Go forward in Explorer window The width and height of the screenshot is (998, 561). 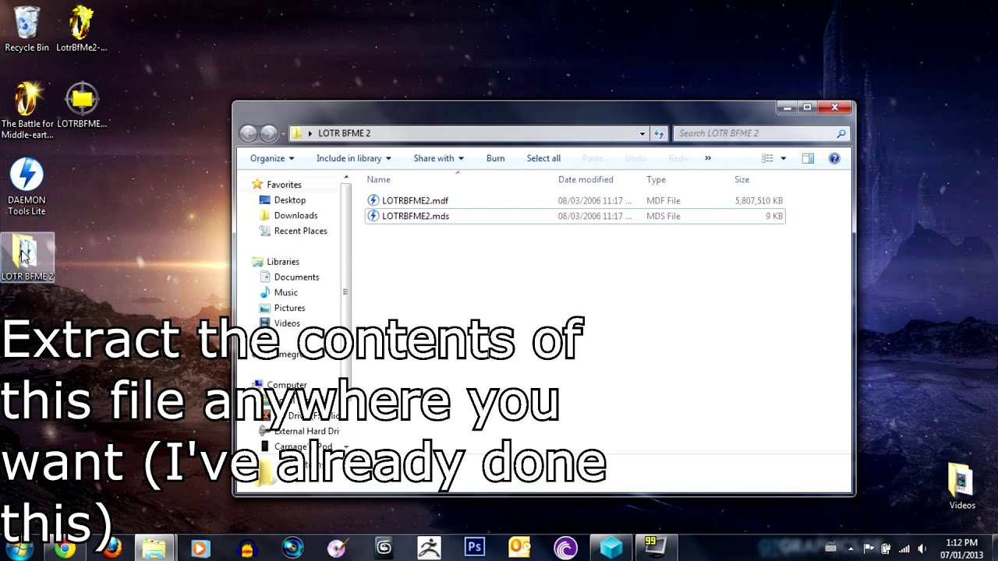tap(269, 133)
